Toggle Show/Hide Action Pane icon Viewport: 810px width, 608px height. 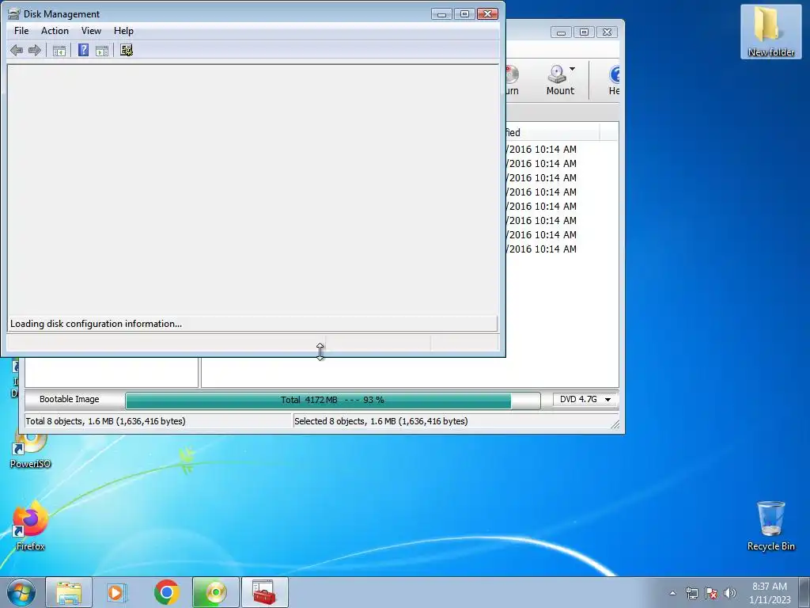[x=102, y=50]
